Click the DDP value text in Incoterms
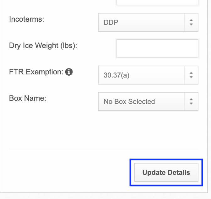 point(111,22)
